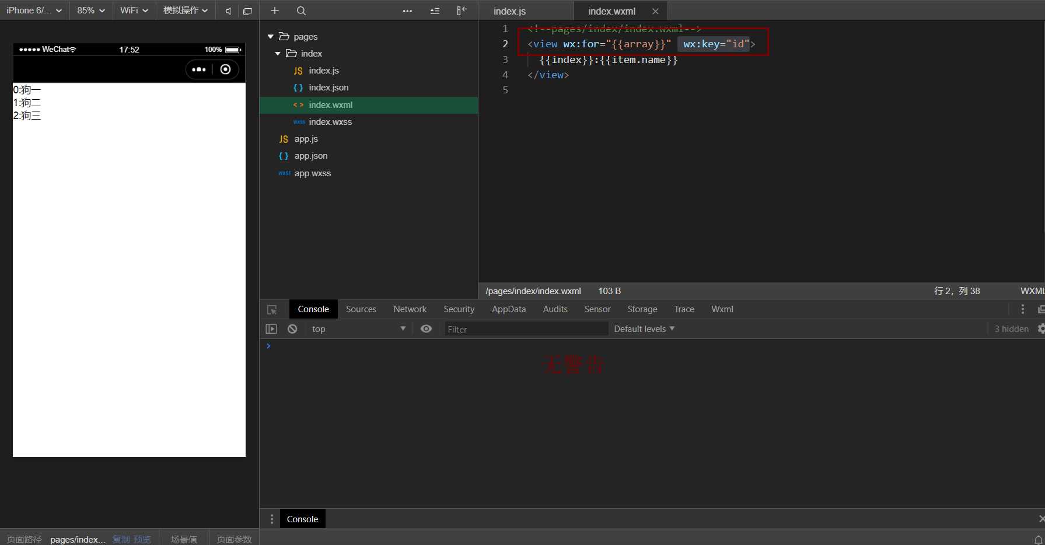Click simulator list item 0:狗一
The image size is (1045, 545).
[27, 90]
